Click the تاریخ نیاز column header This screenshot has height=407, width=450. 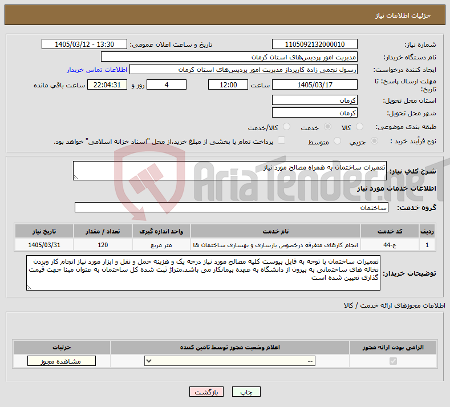(x=44, y=231)
